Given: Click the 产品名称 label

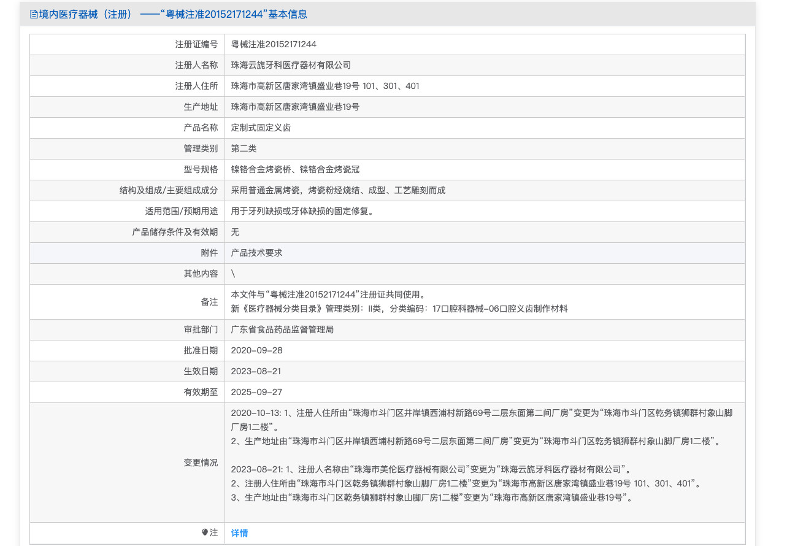Looking at the screenshot, I should tap(201, 128).
